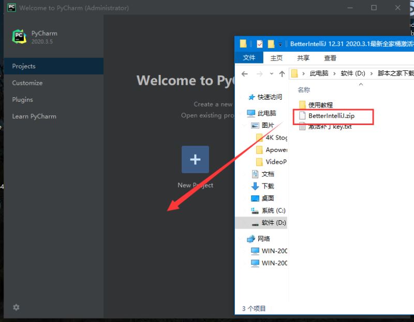
Task: Click the key.txt text file icon
Action: [302, 127]
